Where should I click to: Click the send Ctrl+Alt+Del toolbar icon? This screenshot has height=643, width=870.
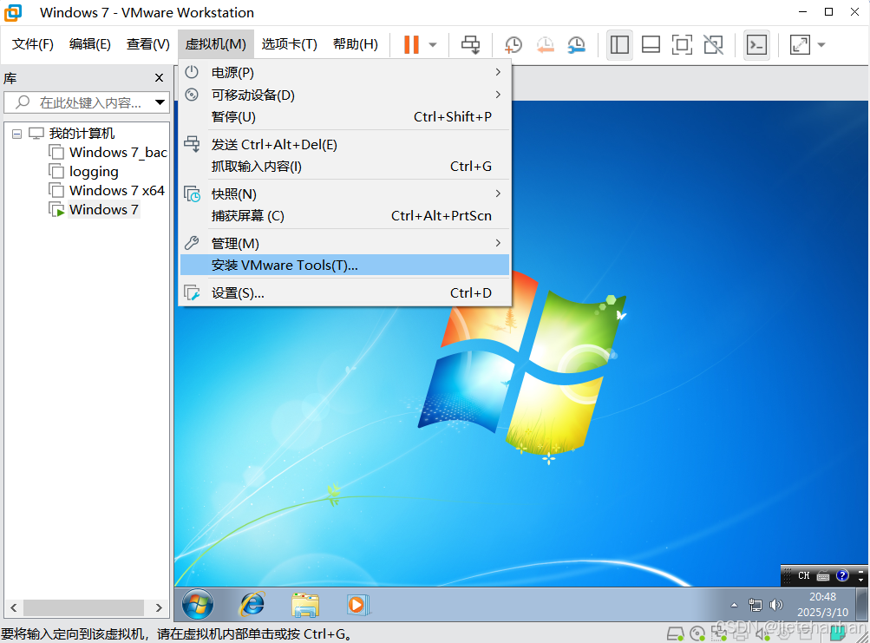click(x=470, y=44)
